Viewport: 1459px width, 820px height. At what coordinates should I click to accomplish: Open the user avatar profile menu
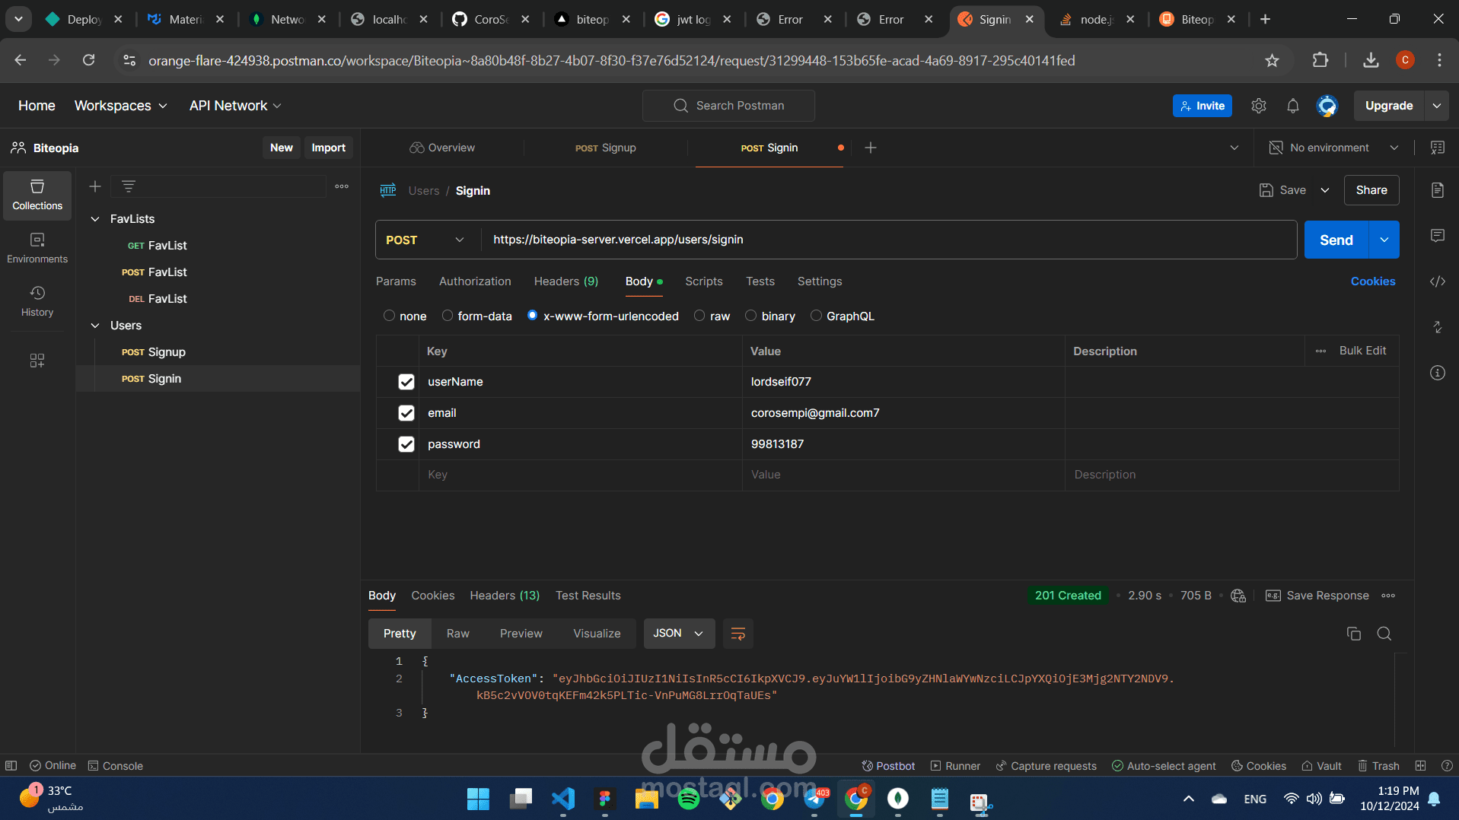(x=1327, y=106)
